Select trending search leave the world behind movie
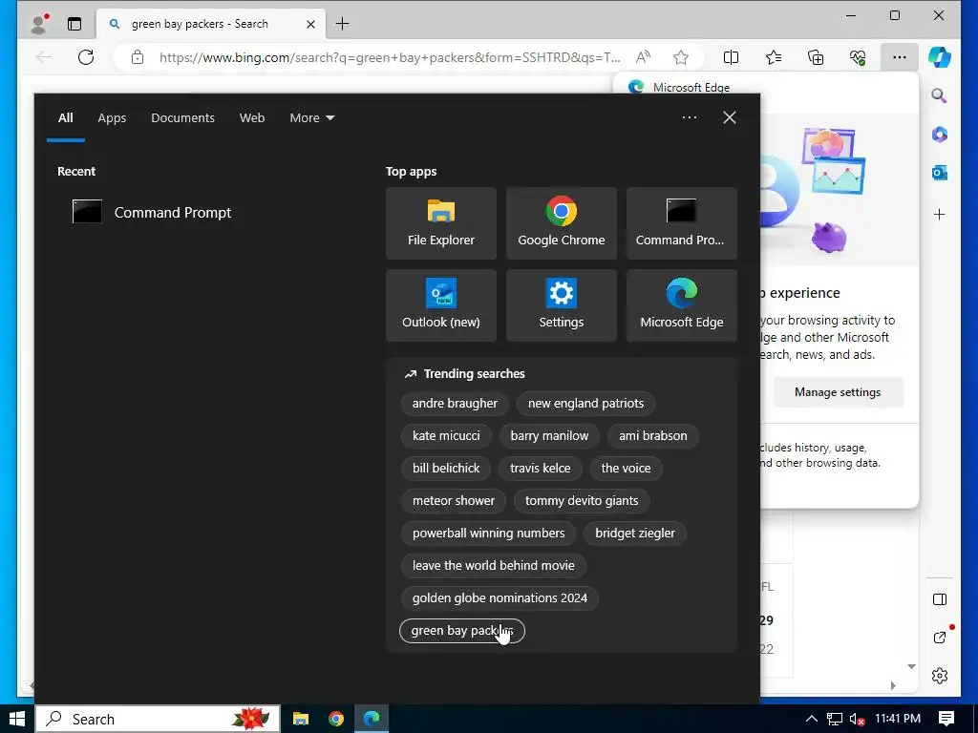Image resolution: width=978 pixels, height=733 pixels. [x=494, y=565]
